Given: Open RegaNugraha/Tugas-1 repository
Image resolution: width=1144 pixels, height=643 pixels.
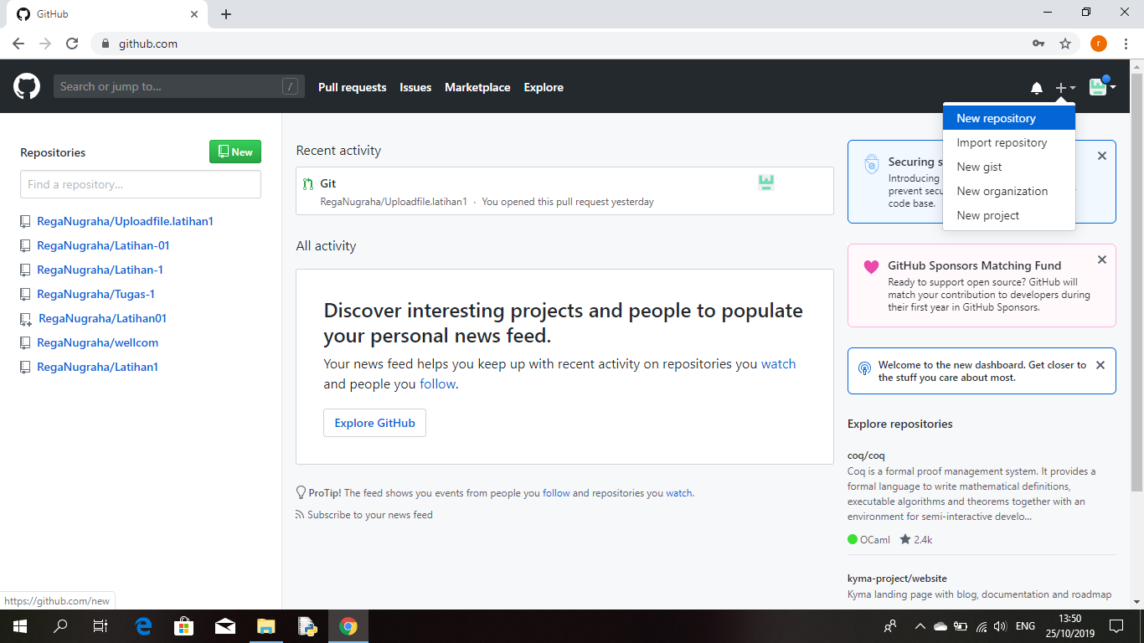Looking at the screenshot, I should coord(96,294).
